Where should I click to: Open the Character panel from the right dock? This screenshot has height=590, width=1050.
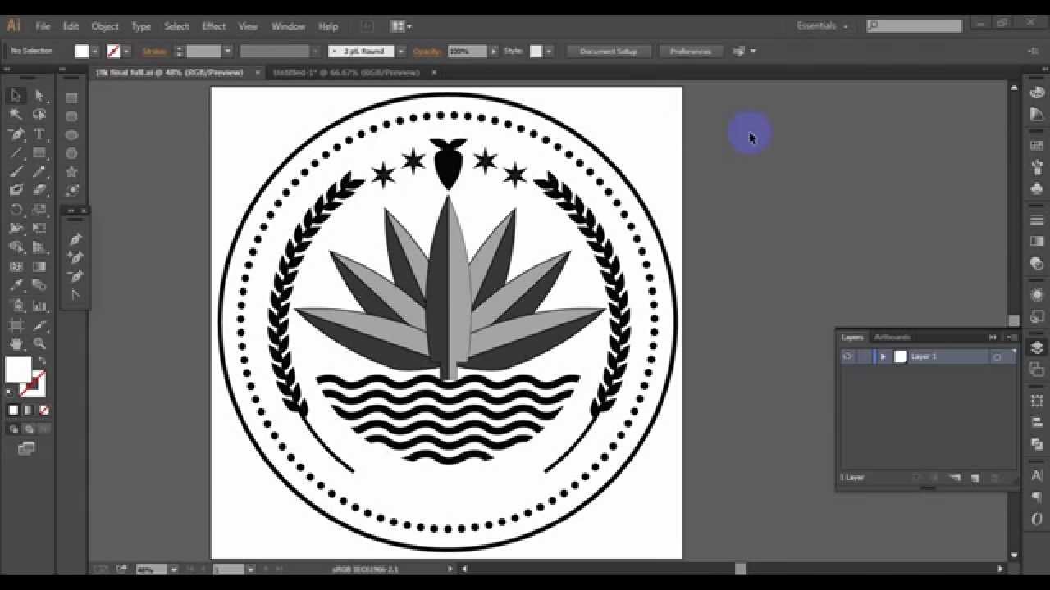(1037, 475)
